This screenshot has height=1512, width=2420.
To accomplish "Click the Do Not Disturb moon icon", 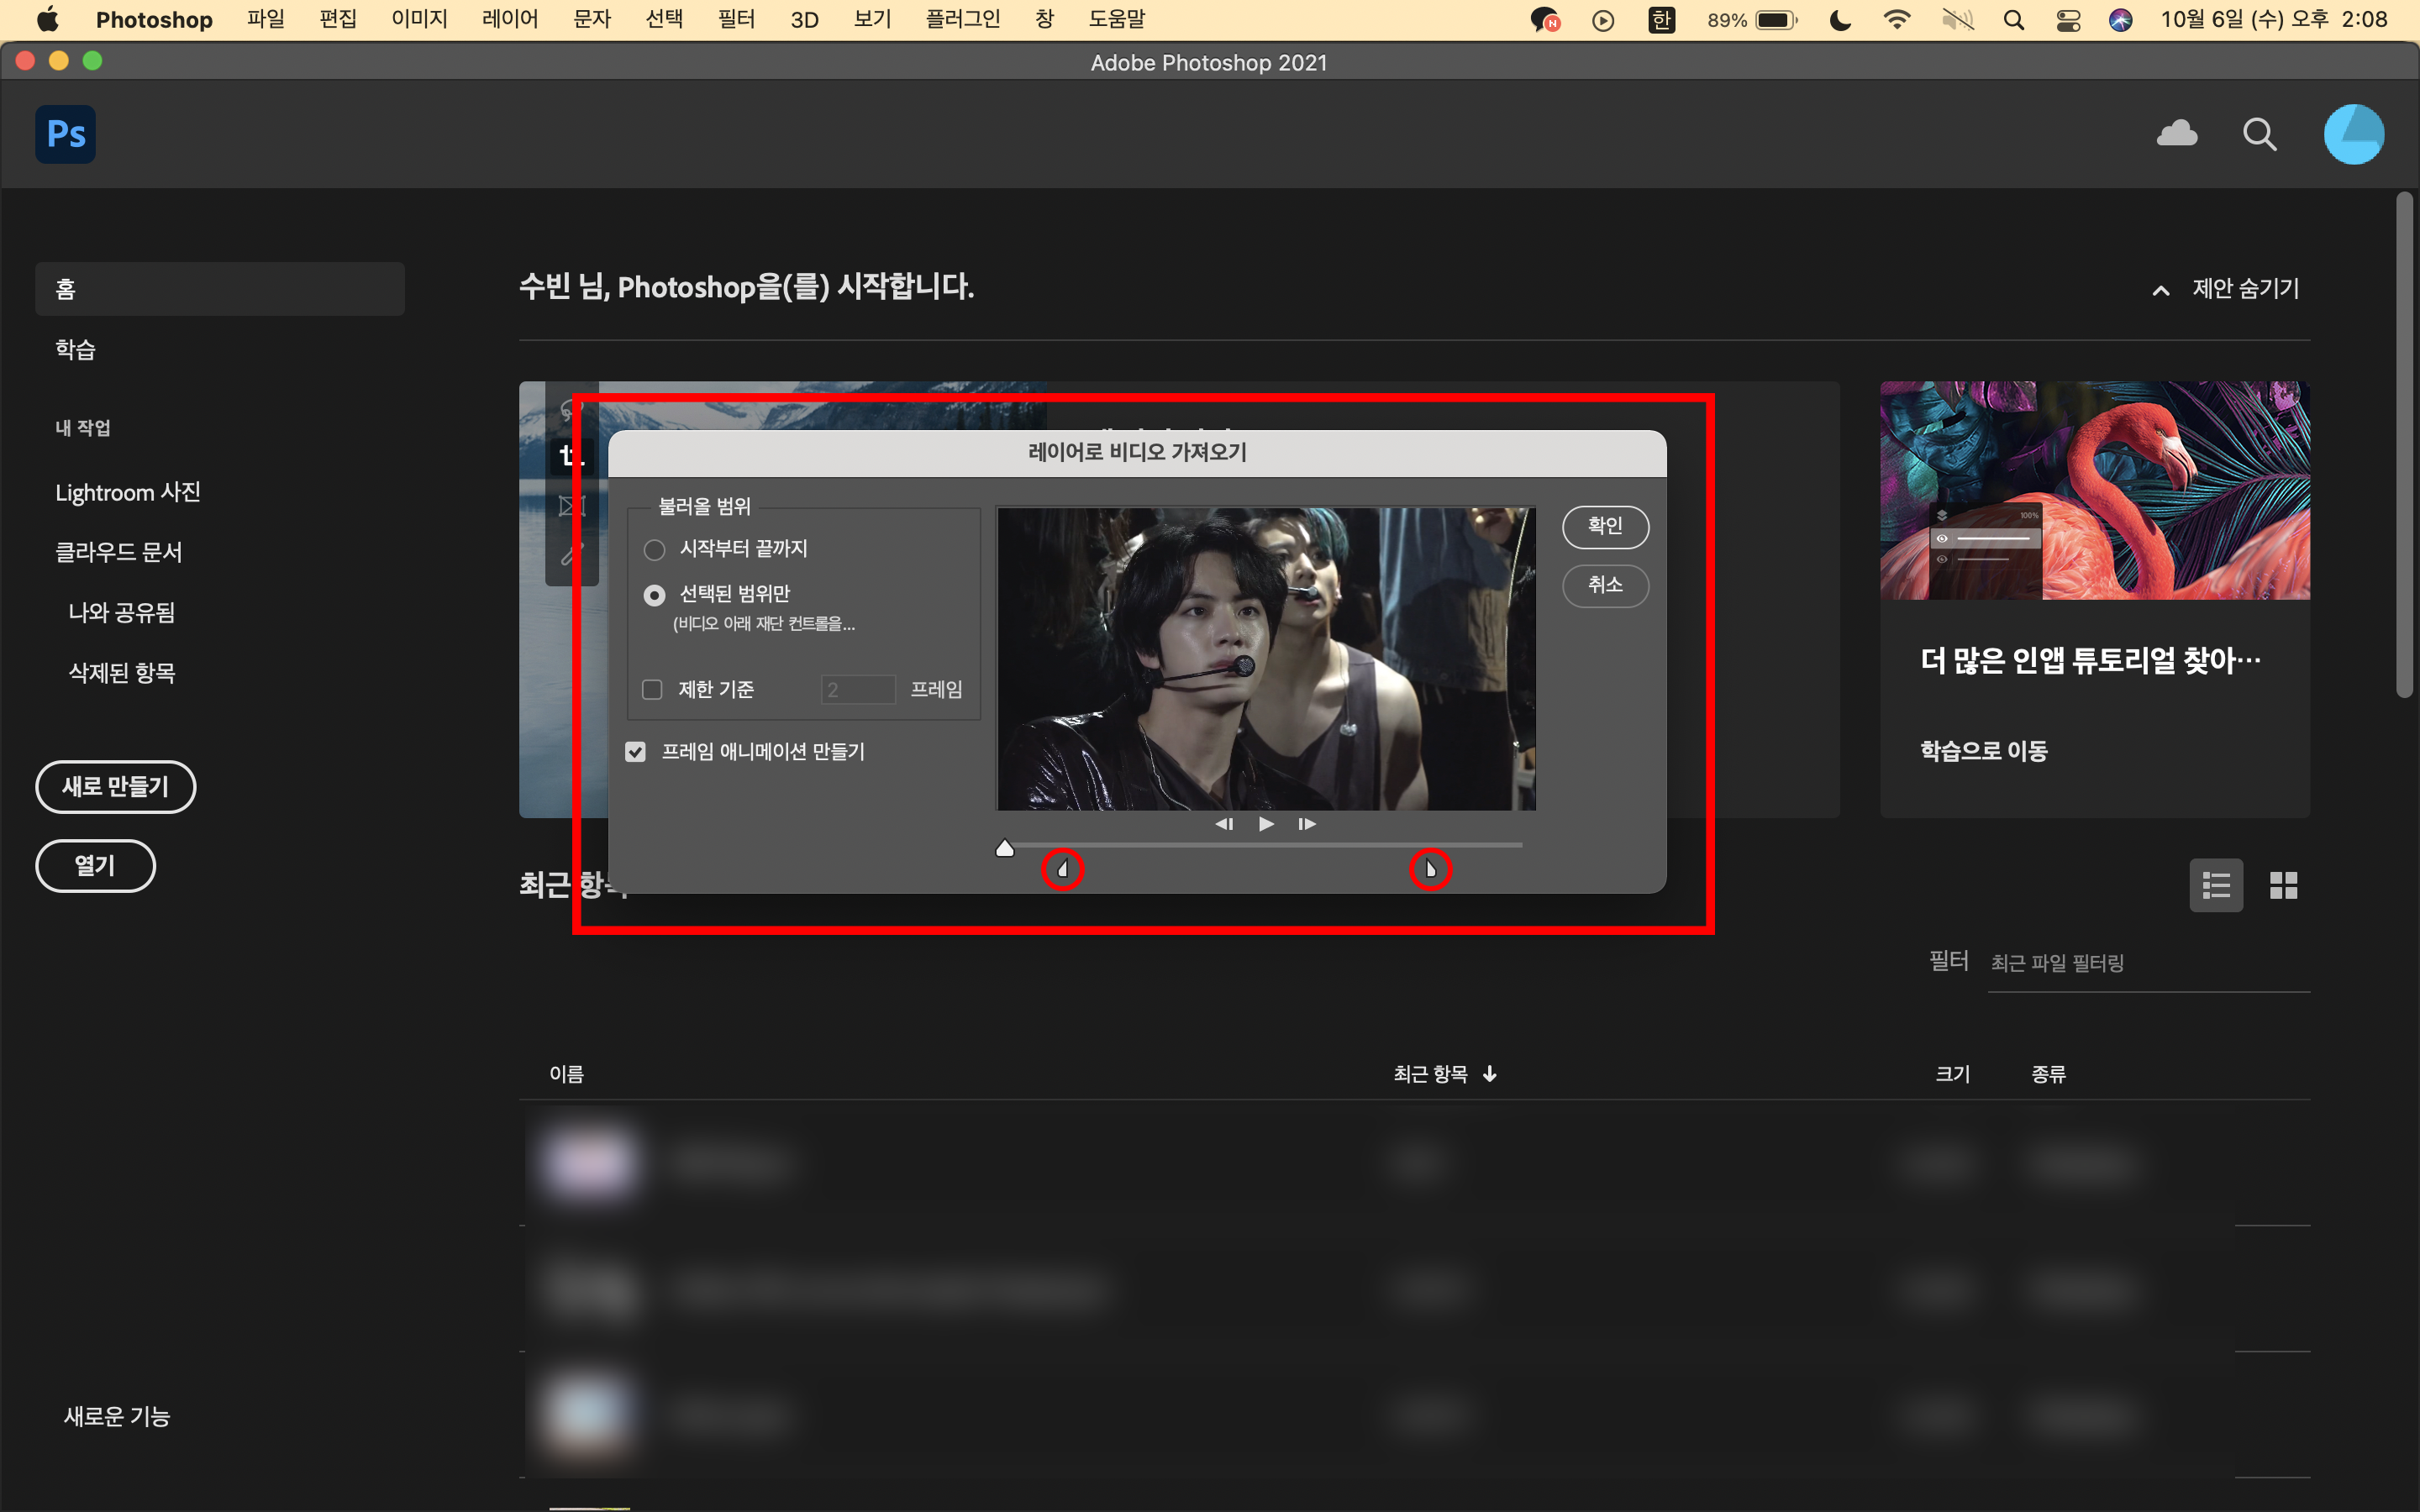I will tap(1840, 20).
